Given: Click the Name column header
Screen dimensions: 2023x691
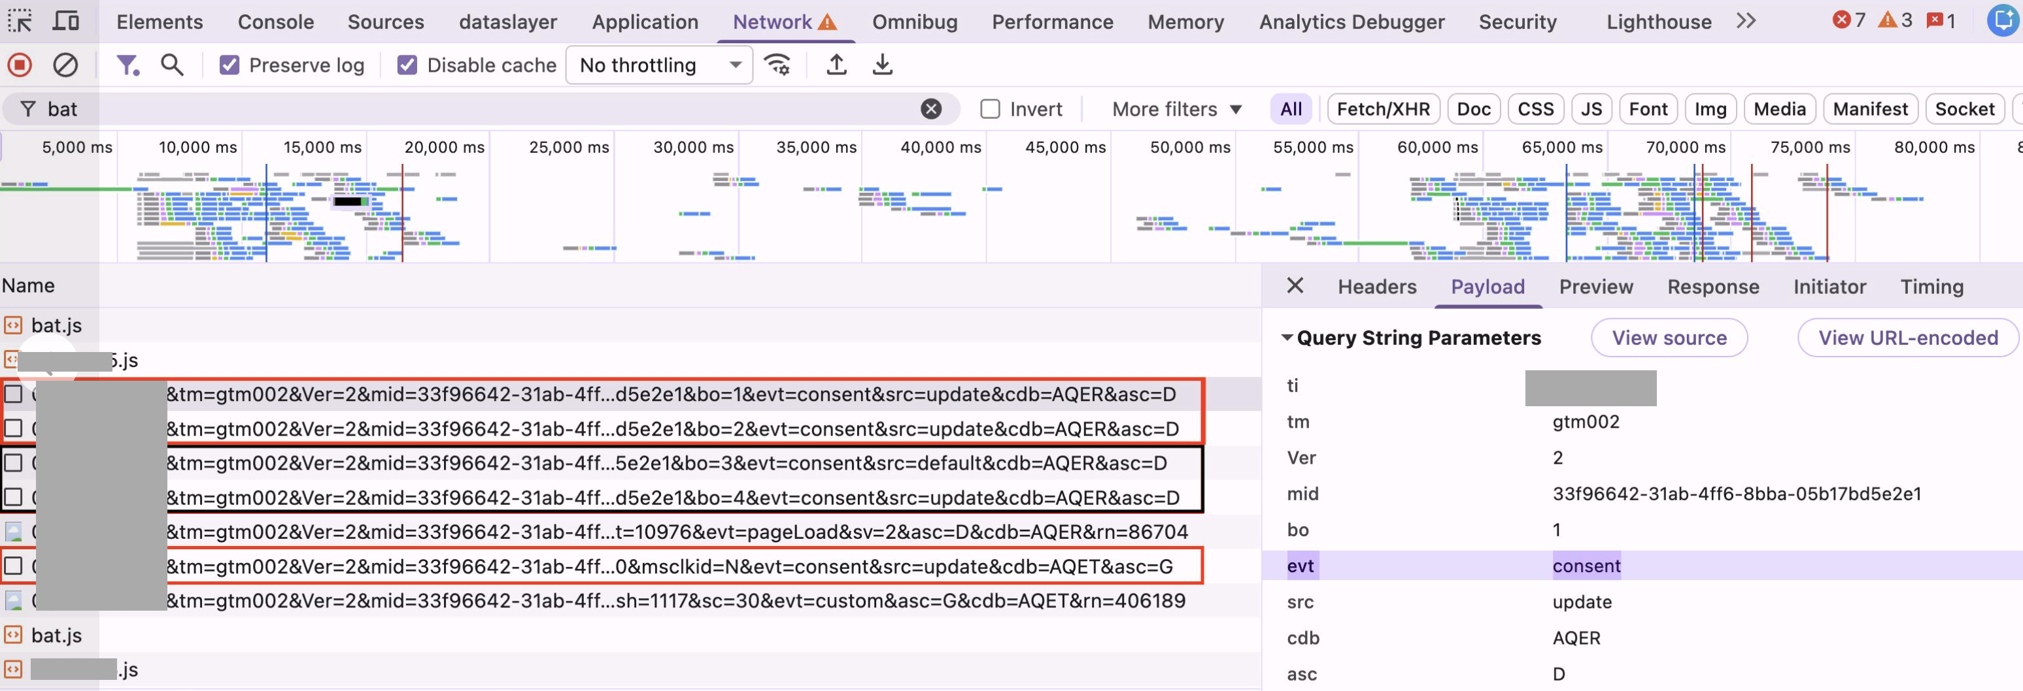Looking at the screenshot, I should (28, 285).
